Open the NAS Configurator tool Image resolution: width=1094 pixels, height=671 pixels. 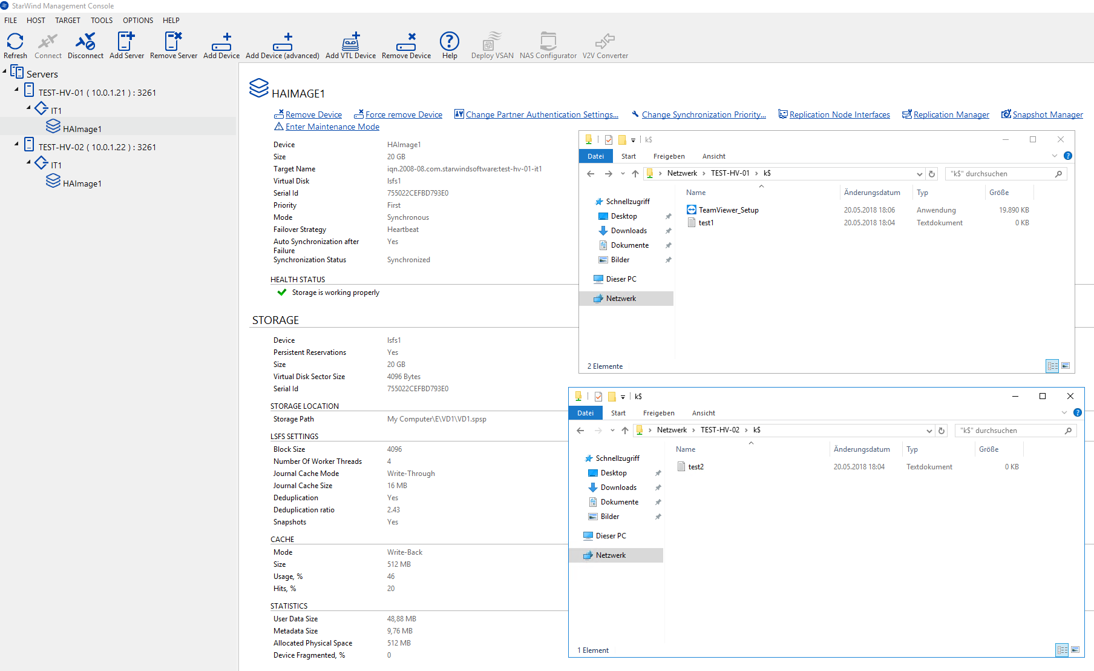click(548, 45)
